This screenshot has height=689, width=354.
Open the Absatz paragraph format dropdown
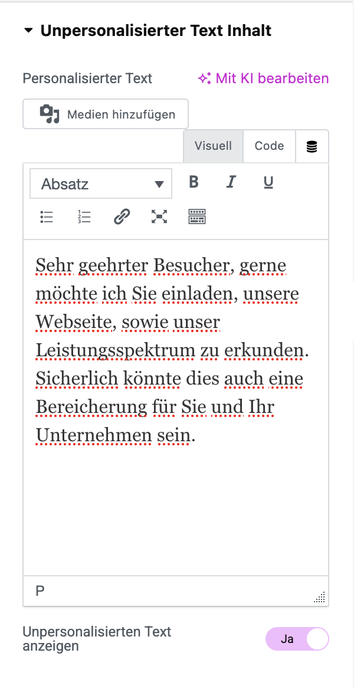coord(101,184)
